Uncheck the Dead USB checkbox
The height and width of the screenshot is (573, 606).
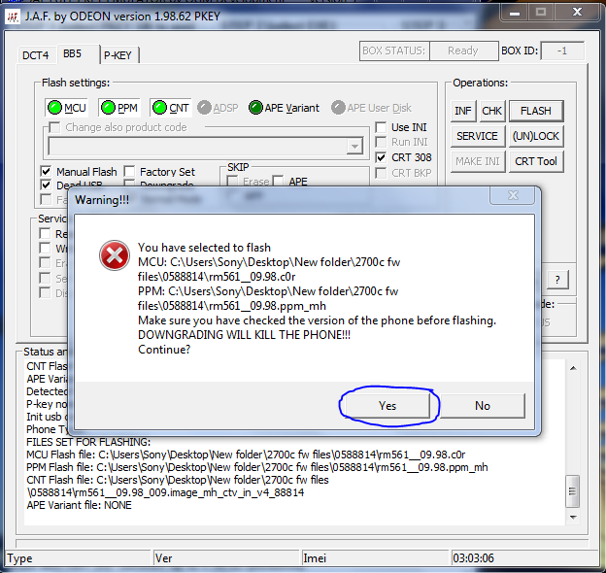pyautogui.click(x=46, y=185)
